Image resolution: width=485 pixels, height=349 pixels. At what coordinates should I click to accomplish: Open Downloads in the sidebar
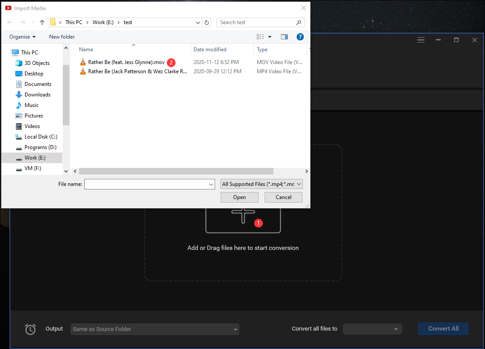33,95
